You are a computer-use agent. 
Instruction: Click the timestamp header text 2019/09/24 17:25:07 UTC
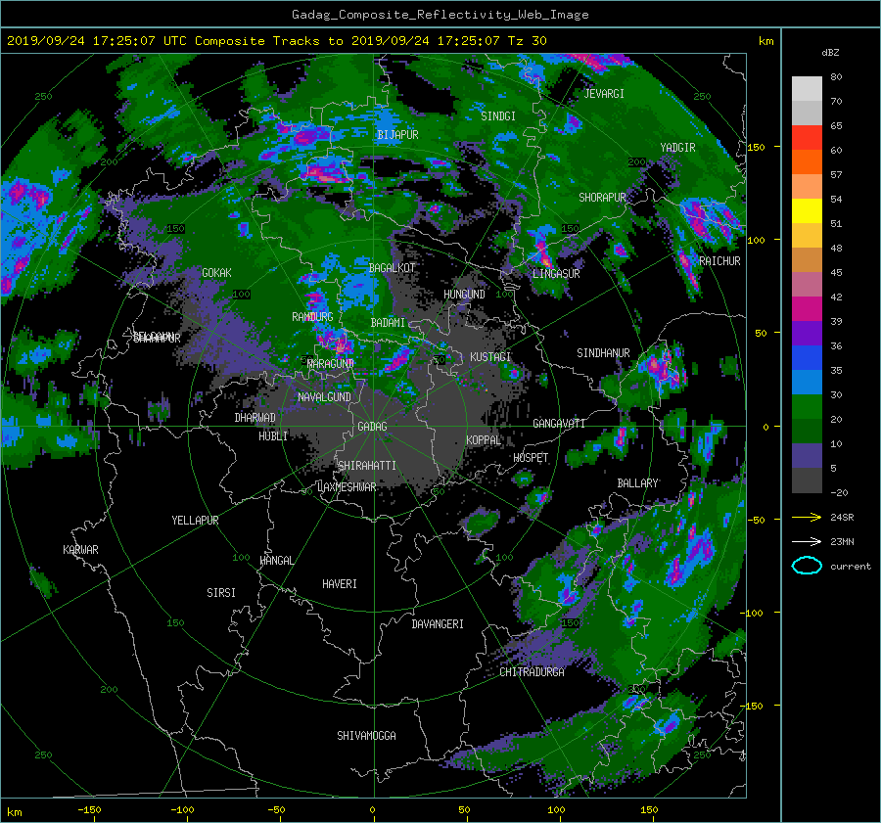coord(96,41)
